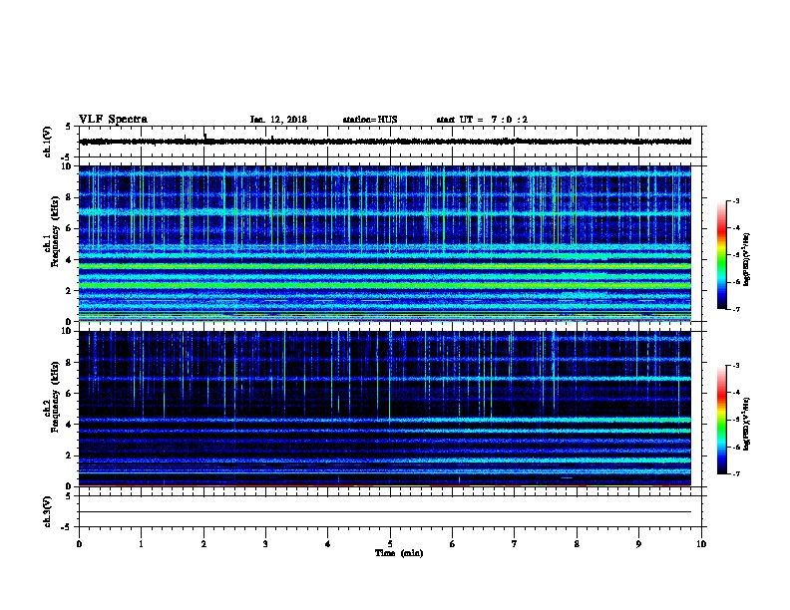Click the "Time (min)" axis title
The width and height of the screenshot is (790, 610).
coord(399,553)
